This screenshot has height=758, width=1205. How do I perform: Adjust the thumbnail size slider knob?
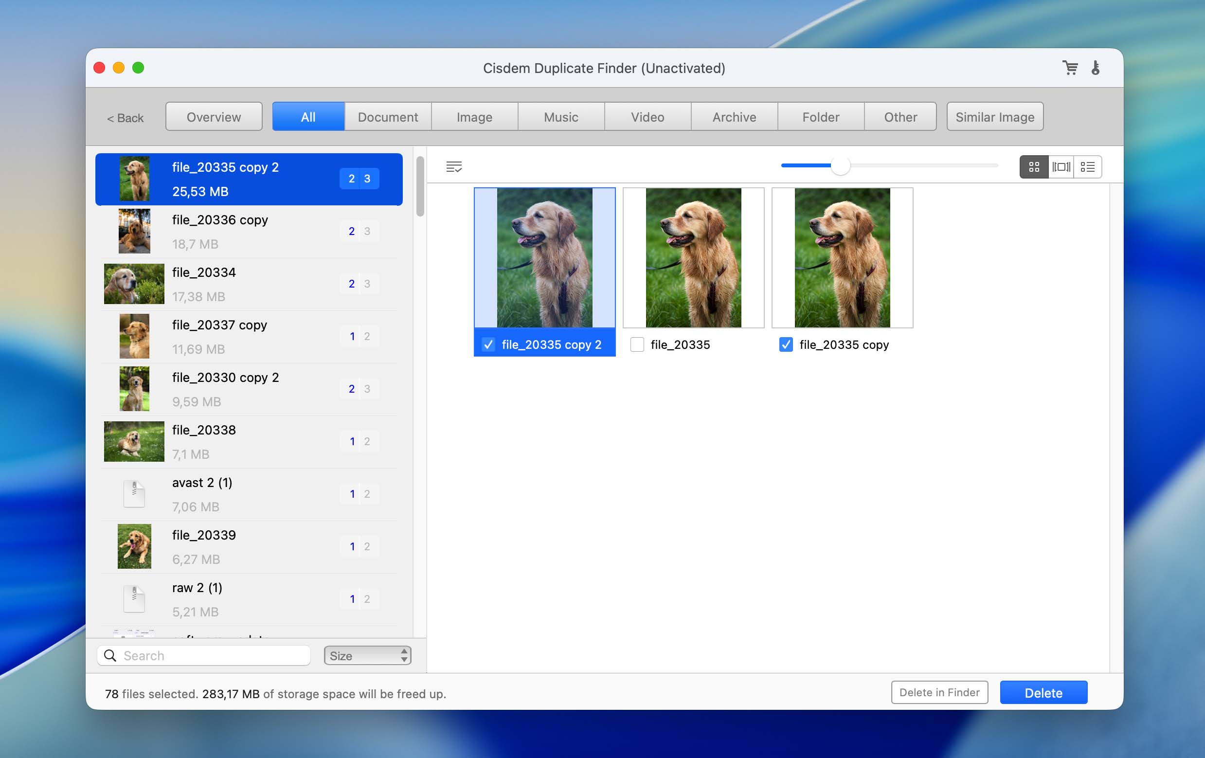pyautogui.click(x=840, y=165)
